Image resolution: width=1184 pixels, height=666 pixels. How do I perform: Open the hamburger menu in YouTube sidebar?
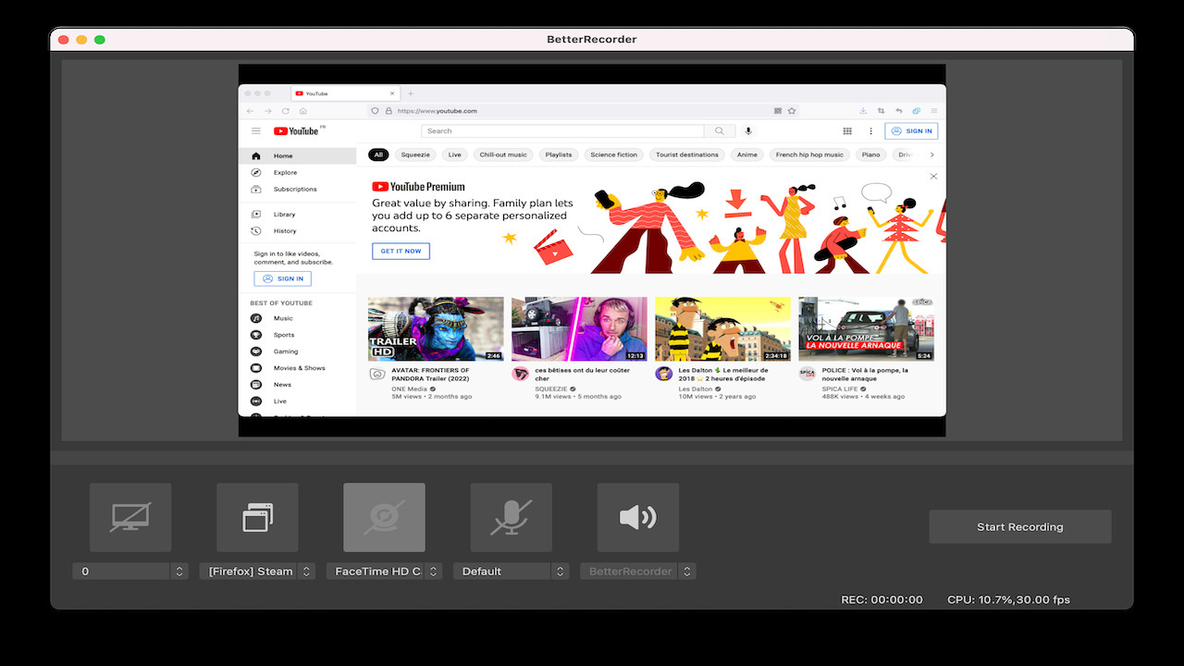[255, 130]
